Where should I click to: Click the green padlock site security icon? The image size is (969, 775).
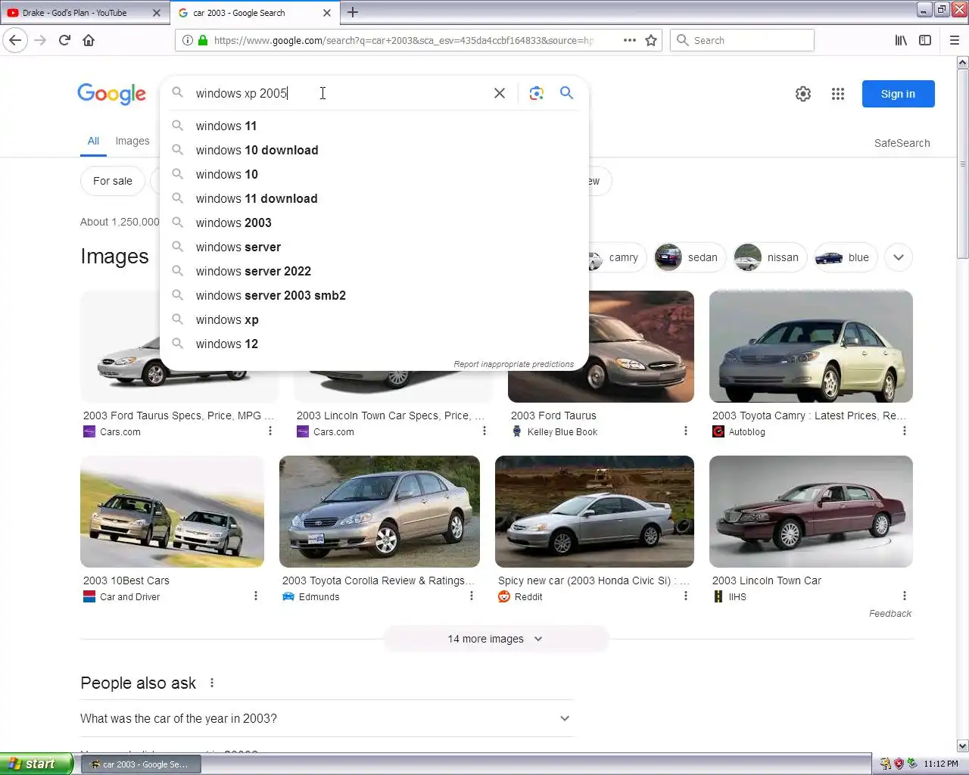click(202, 40)
